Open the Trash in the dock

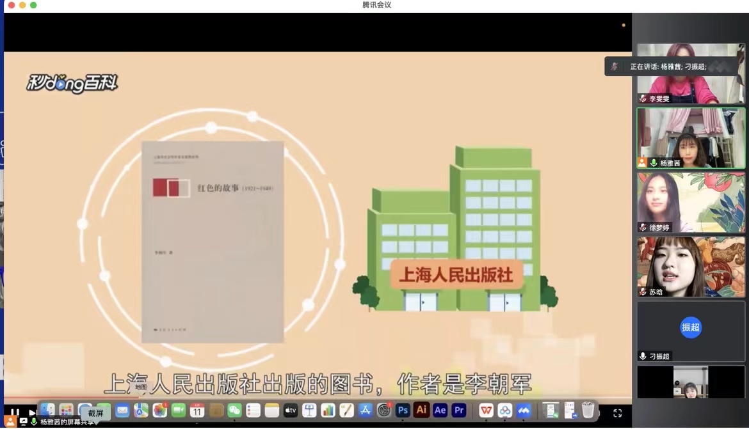[x=588, y=410]
